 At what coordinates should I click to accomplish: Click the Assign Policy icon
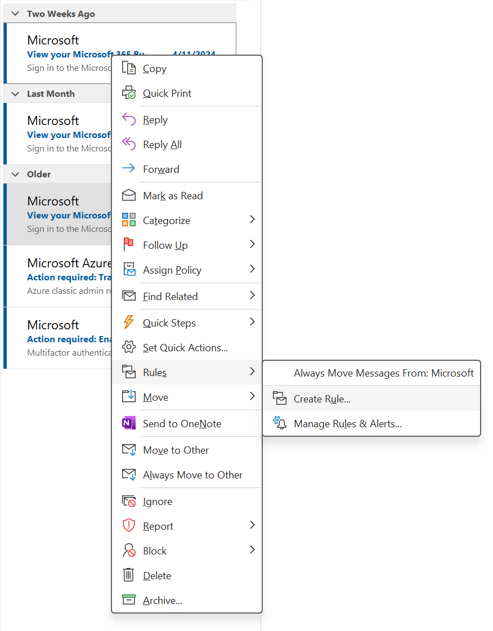[x=129, y=269]
